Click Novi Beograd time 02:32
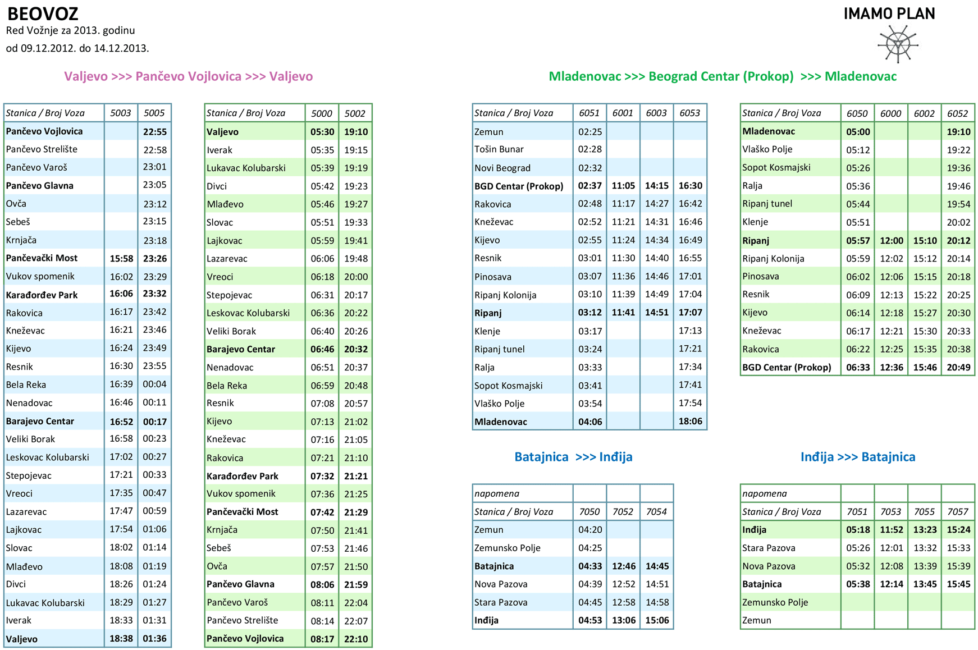Image resolution: width=978 pixels, height=650 pixels. (590, 167)
